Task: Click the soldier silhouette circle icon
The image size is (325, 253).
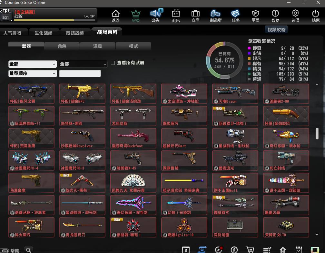Action: tap(234, 250)
